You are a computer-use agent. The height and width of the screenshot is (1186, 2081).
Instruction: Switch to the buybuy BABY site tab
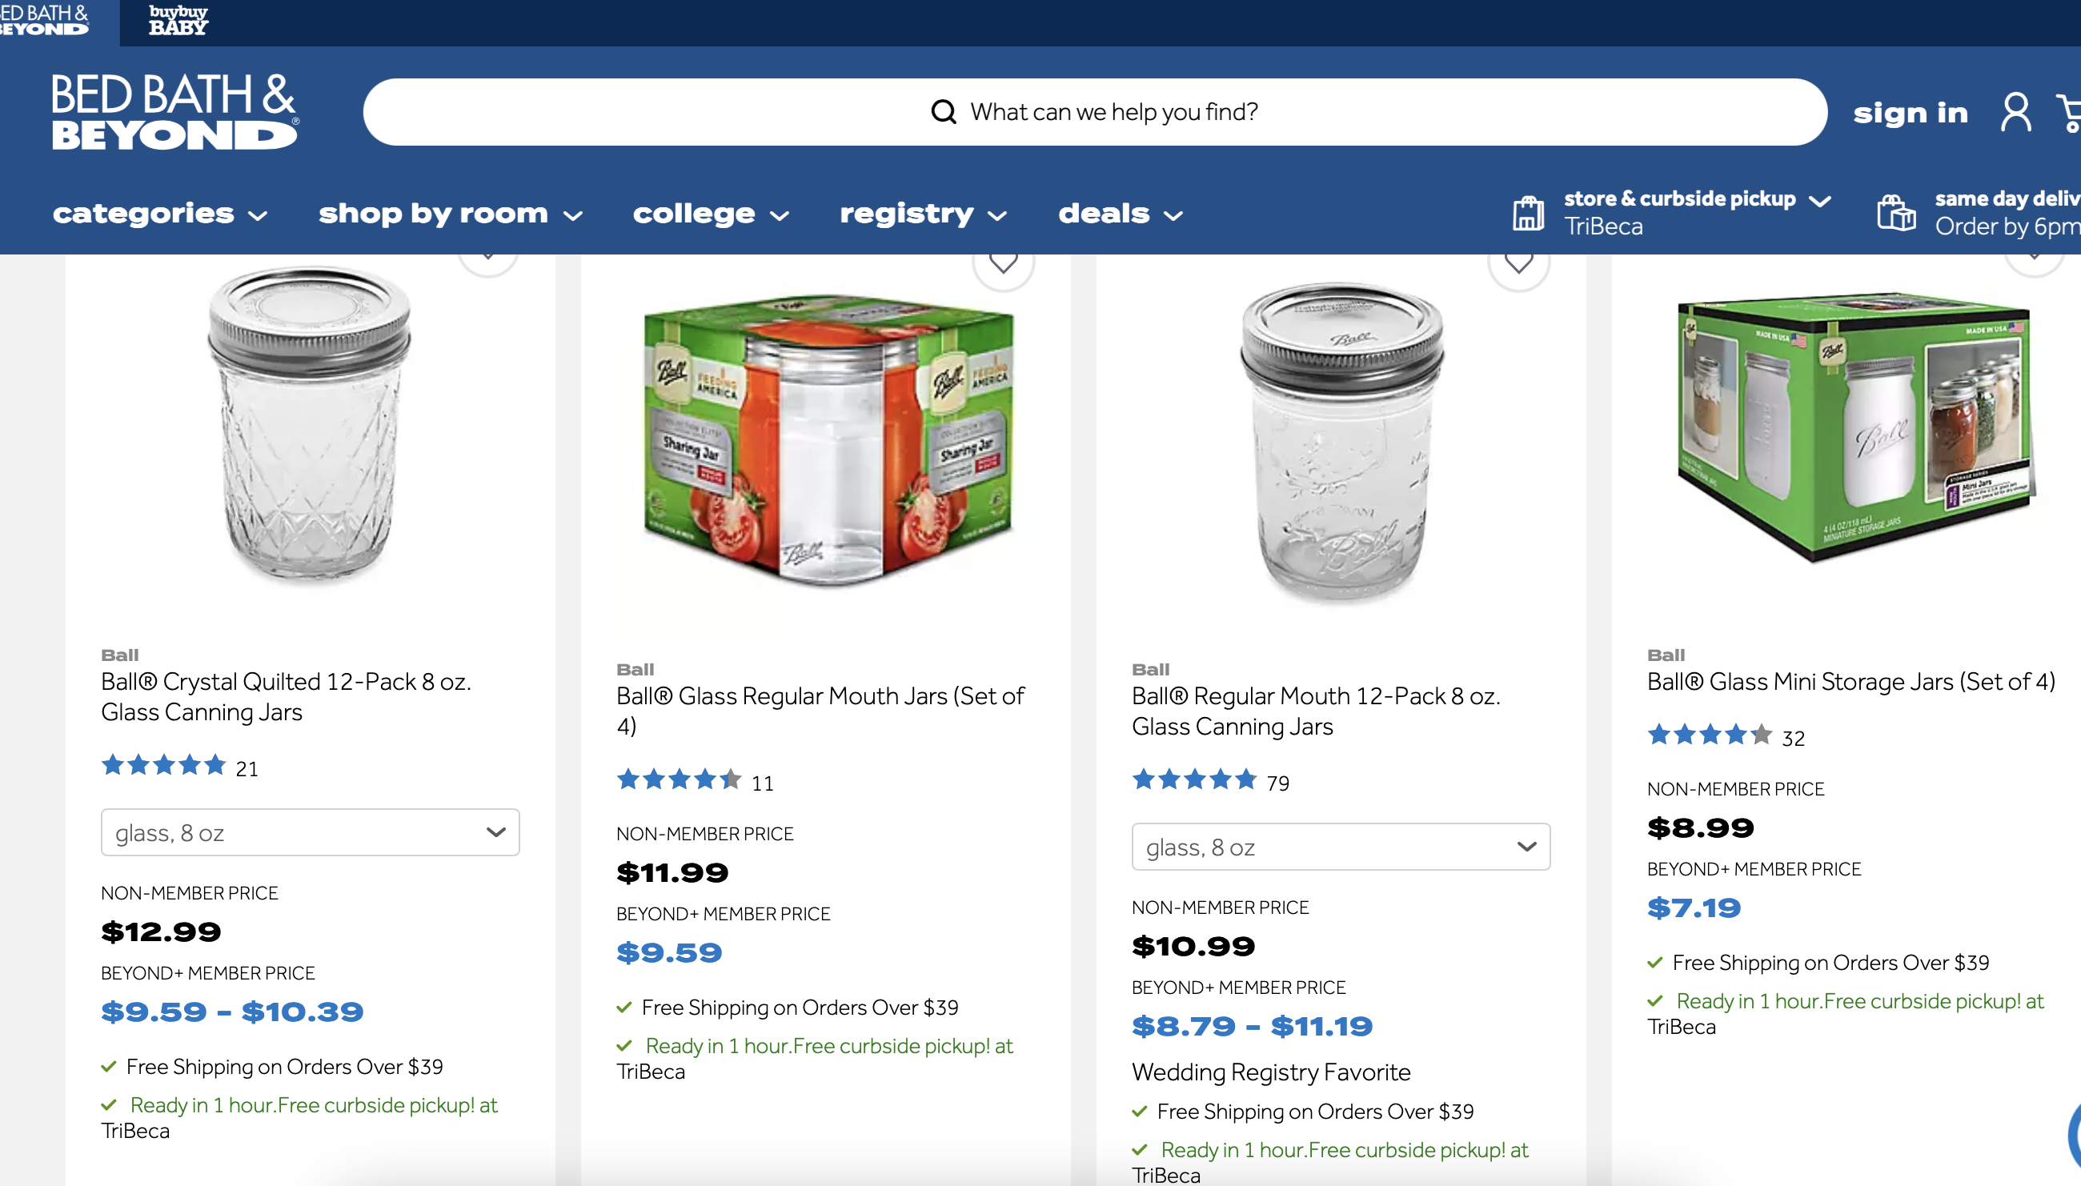(x=178, y=21)
